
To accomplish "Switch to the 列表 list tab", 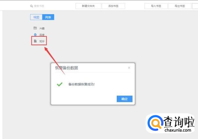I will pyautogui.click(x=48, y=17).
